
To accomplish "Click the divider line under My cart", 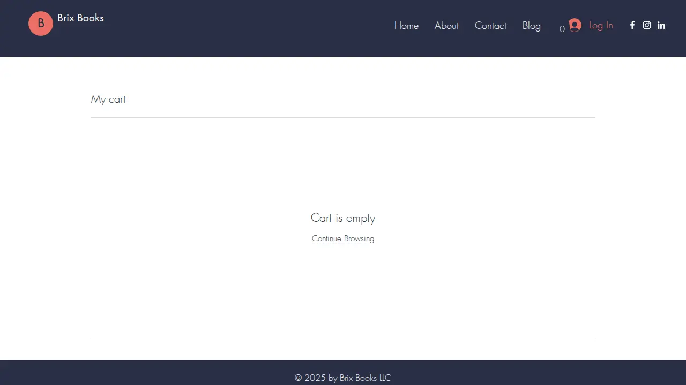I will point(343,117).
